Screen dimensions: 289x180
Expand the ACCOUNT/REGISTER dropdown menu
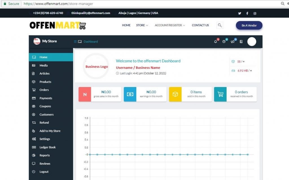coord(170,25)
